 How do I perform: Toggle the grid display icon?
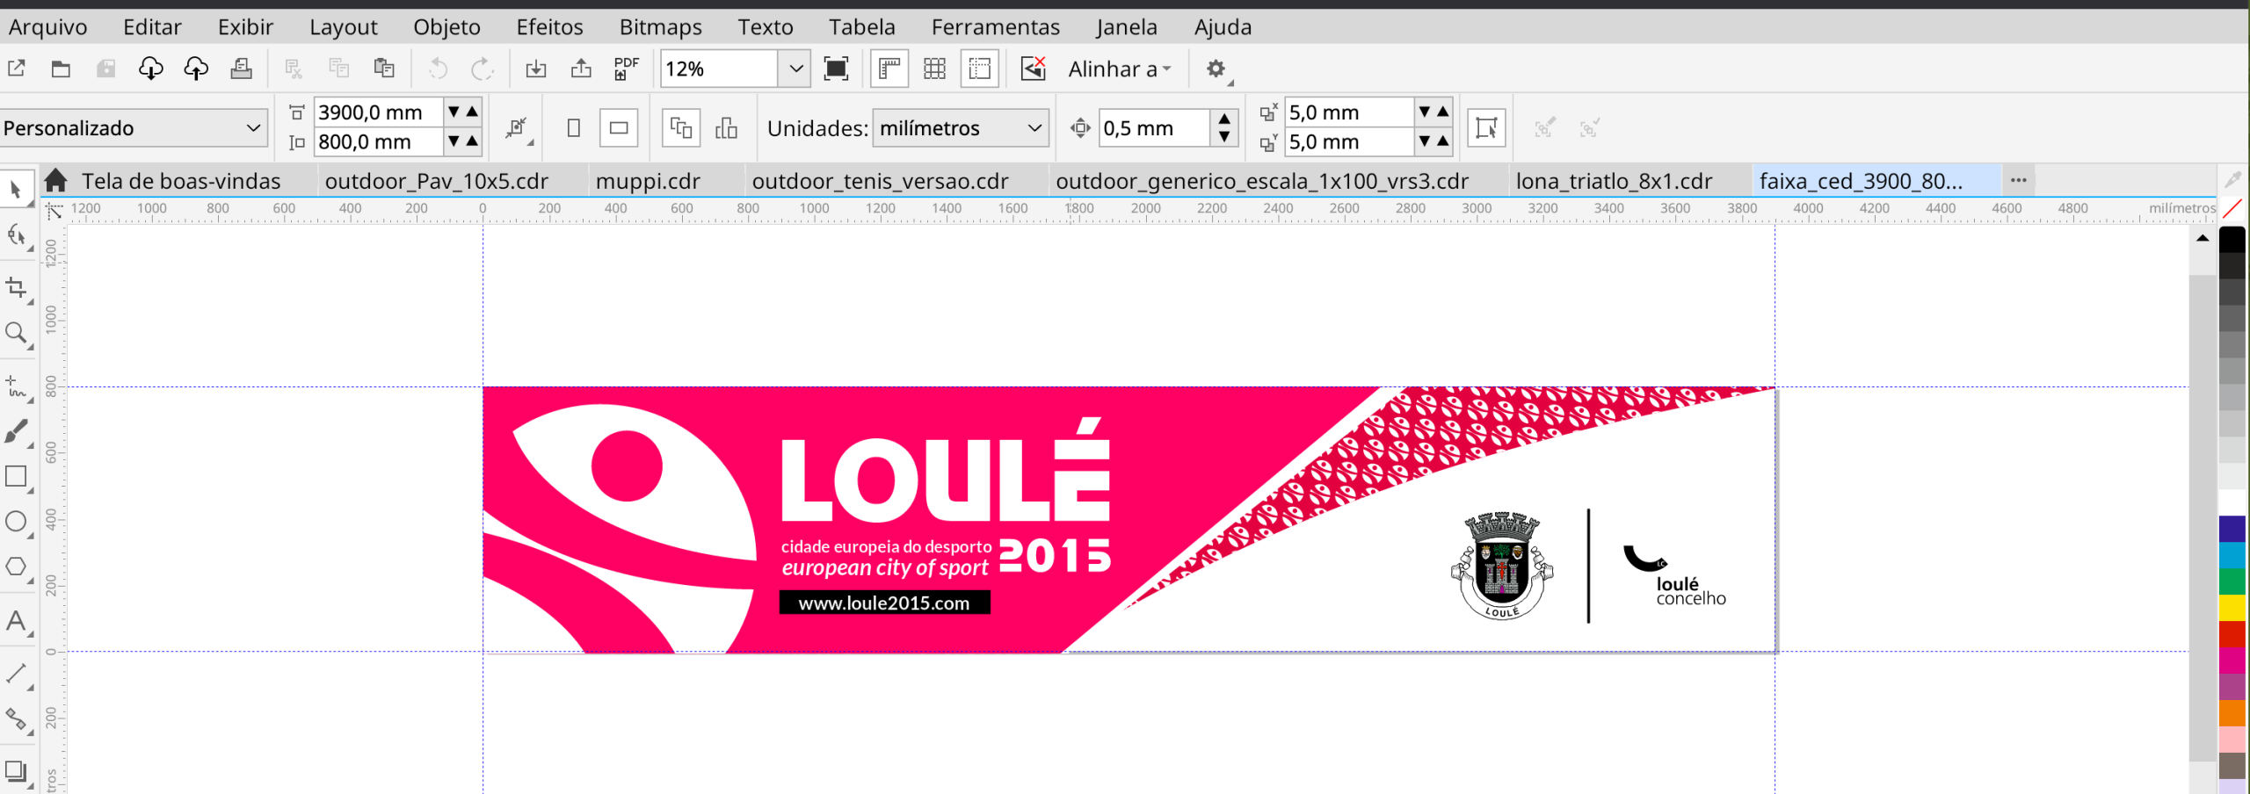coord(935,68)
